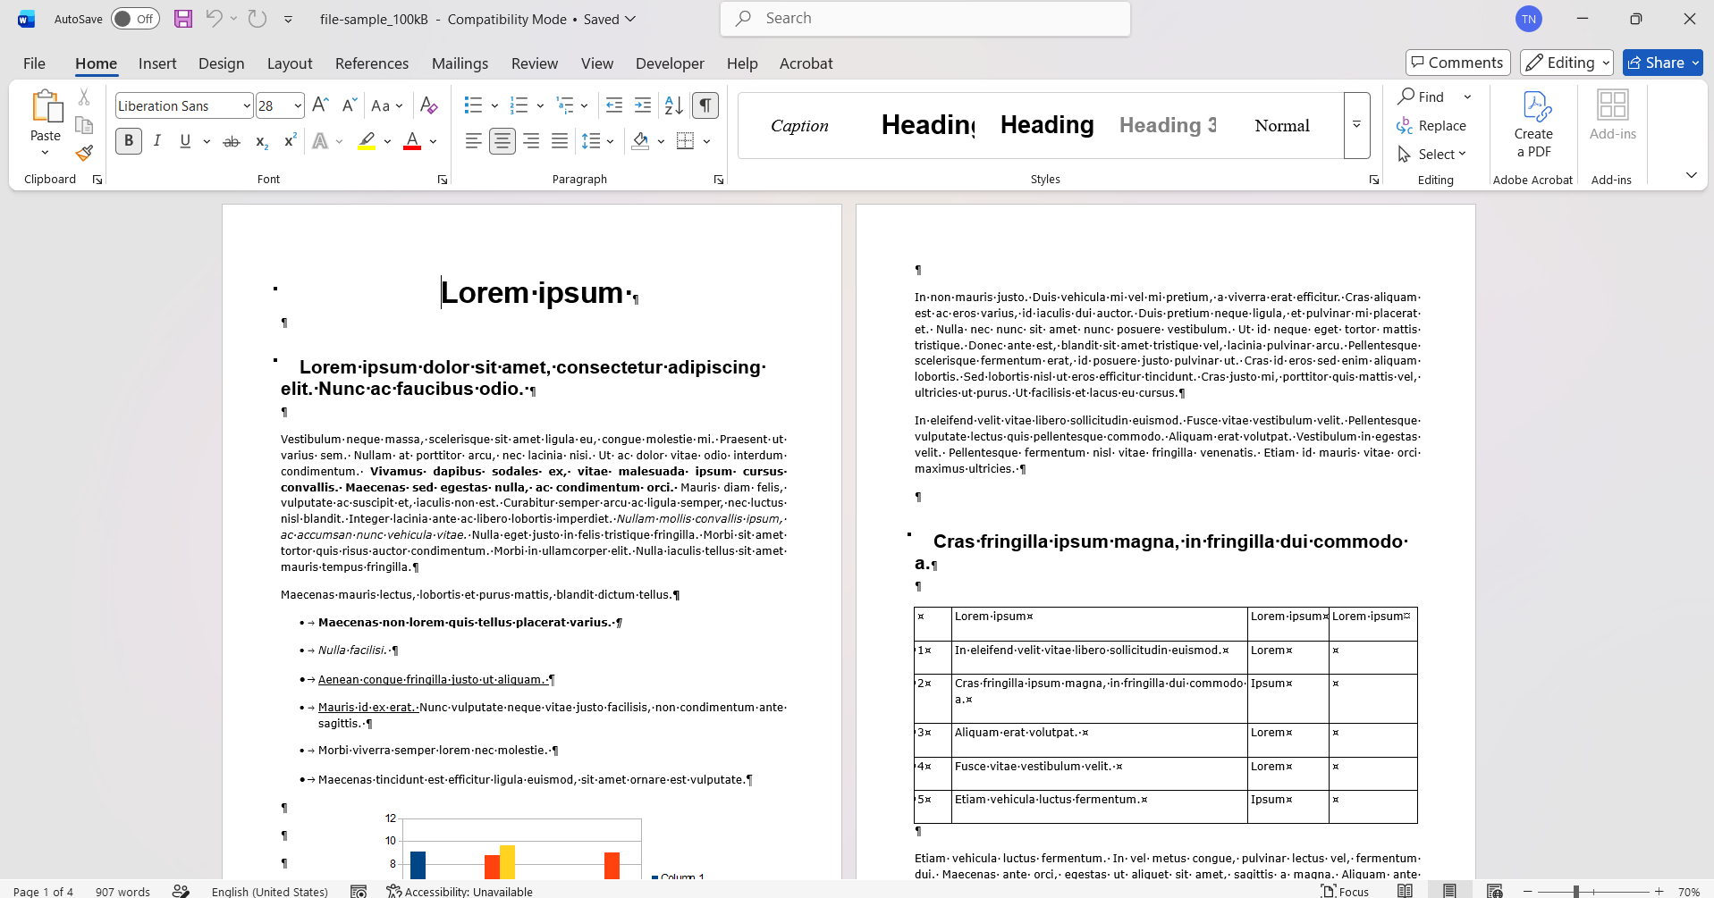The image size is (1714, 898).
Task: Open the File menu
Action: [x=34, y=63]
